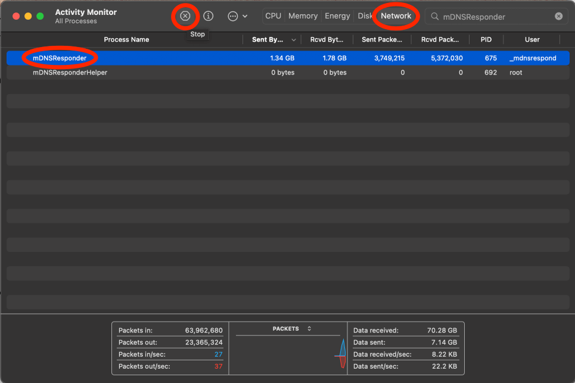Switch to the CPU tab
Image resolution: width=575 pixels, height=383 pixels.
click(x=273, y=16)
